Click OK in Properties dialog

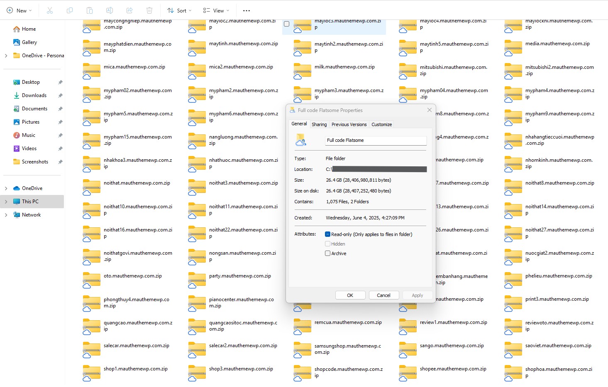point(350,295)
